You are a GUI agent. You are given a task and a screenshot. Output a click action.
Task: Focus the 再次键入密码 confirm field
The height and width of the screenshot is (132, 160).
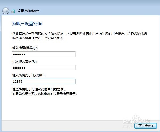click(44, 68)
